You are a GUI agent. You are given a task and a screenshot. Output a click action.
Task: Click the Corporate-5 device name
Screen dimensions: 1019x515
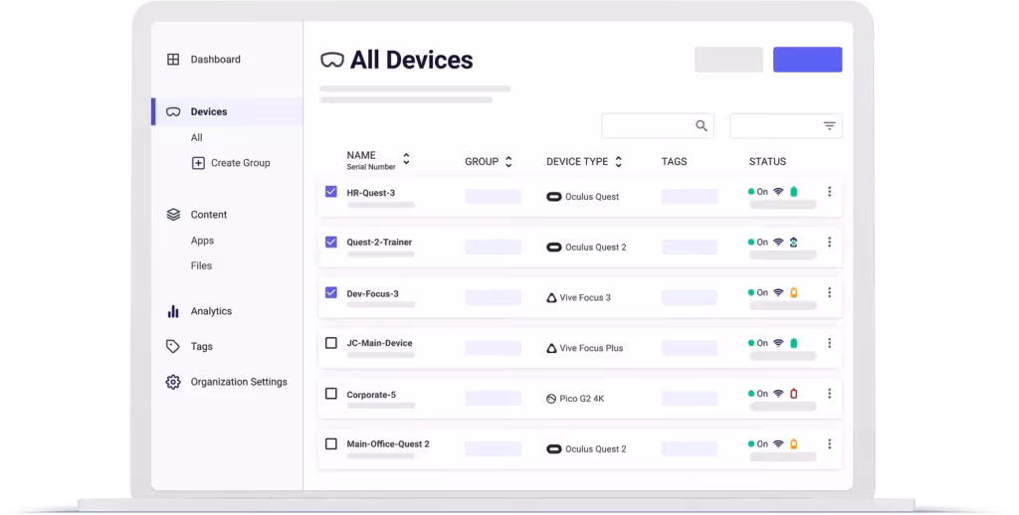point(371,395)
